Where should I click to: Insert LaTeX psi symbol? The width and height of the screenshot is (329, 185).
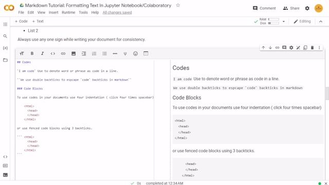(125, 53)
